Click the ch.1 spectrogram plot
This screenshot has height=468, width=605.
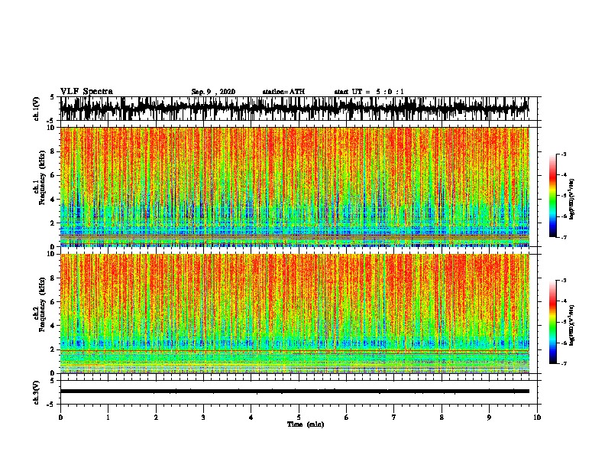point(294,187)
